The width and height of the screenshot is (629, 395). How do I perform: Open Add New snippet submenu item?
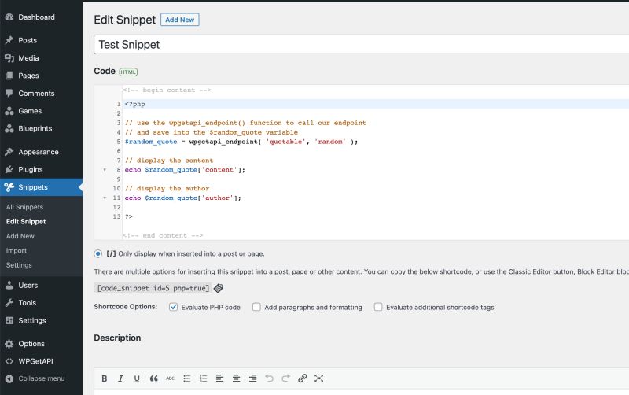(x=20, y=236)
